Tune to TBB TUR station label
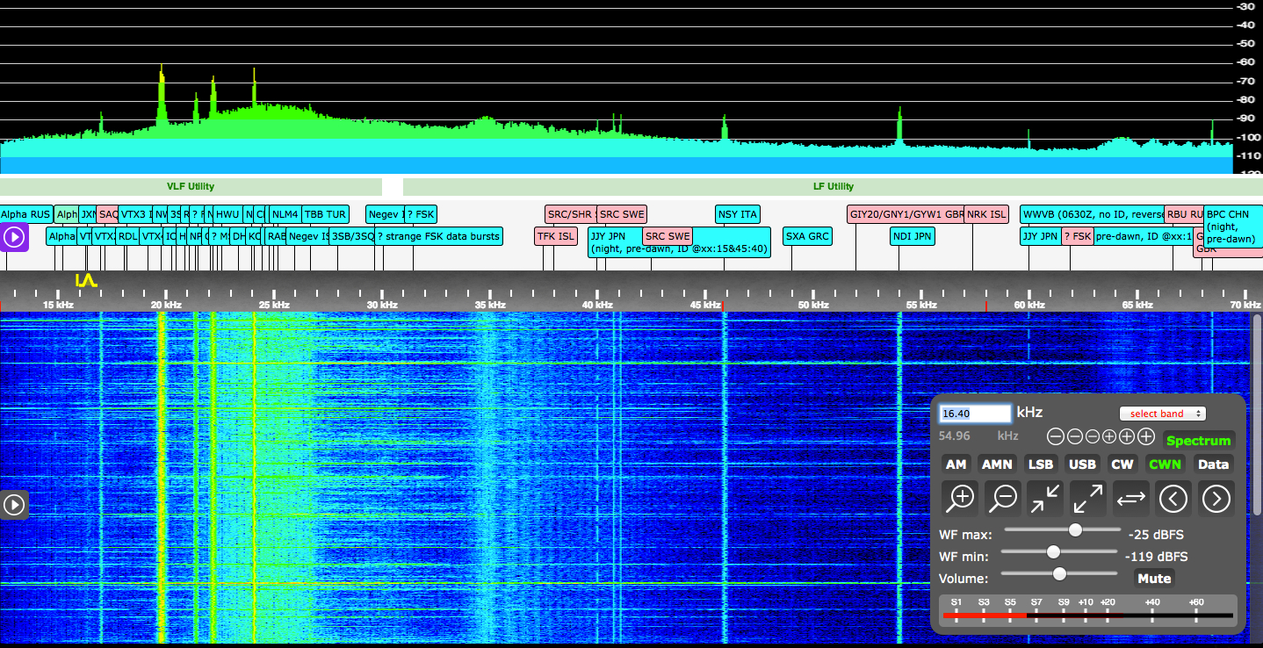Viewport: 1263px width, 648px height. pyautogui.click(x=325, y=214)
